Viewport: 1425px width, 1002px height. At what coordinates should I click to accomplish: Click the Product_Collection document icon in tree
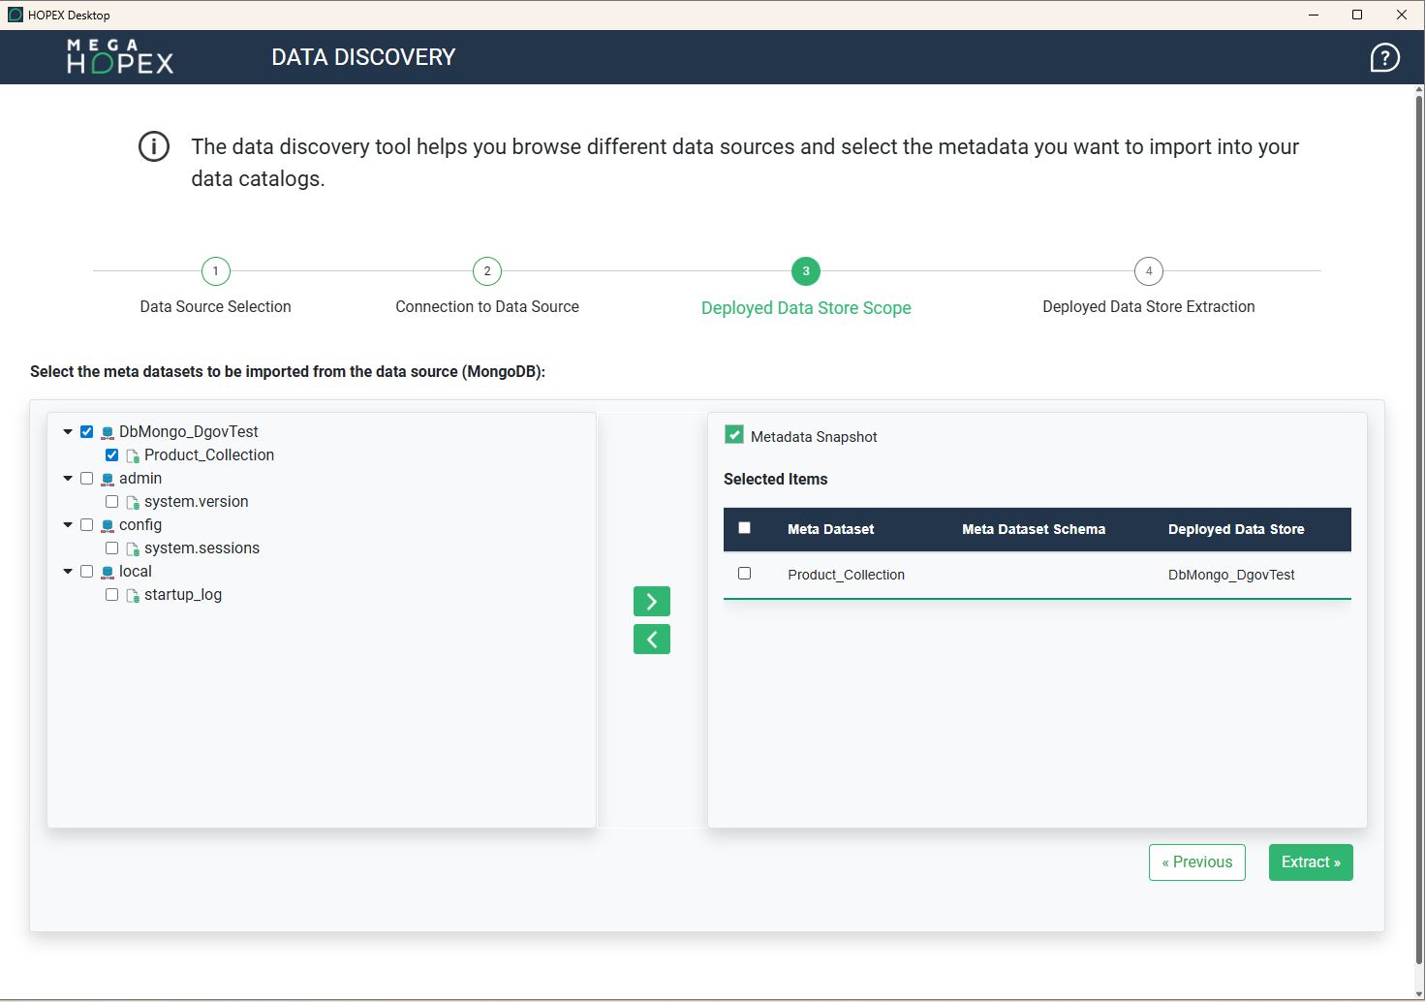[133, 455]
